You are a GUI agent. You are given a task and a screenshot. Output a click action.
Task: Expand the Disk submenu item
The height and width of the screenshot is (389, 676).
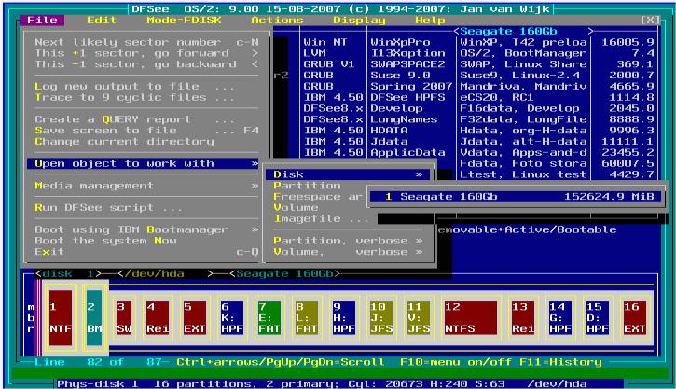coord(348,174)
